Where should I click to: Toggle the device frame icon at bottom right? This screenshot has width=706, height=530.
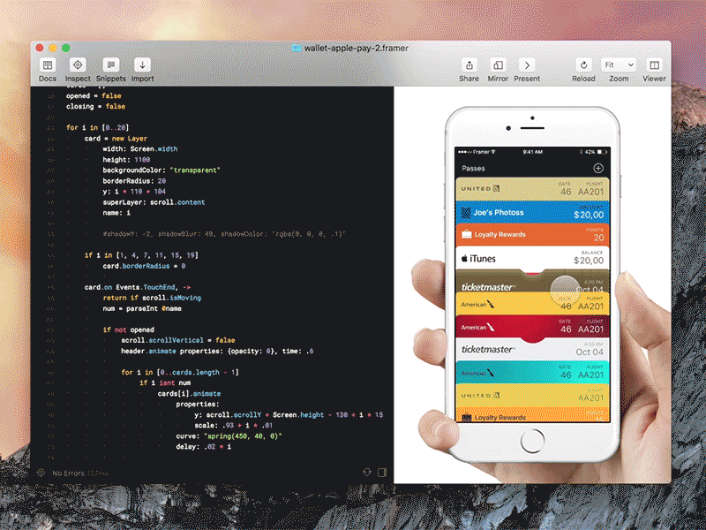pos(382,472)
